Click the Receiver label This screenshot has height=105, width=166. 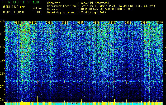point(54,9)
